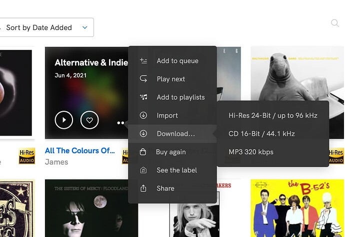Click the See the label icon
The image size is (345, 237).
pyautogui.click(x=143, y=170)
